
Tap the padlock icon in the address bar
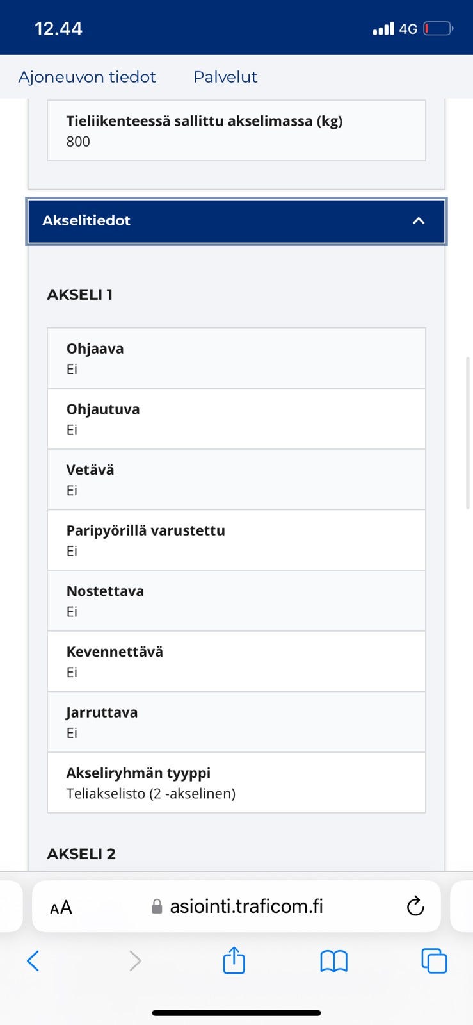coord(156,906)
